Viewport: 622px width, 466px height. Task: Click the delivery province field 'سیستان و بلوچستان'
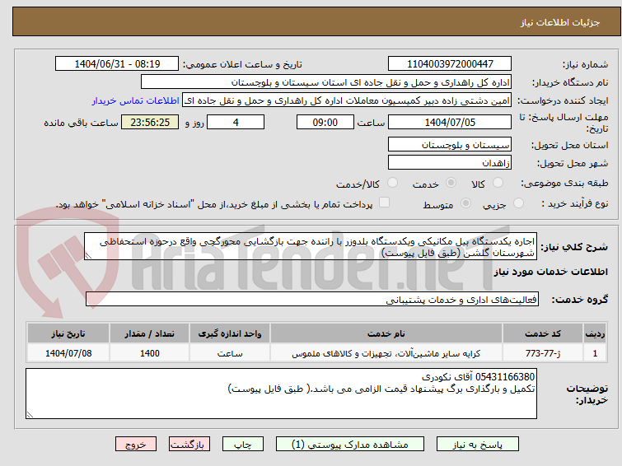450,144
